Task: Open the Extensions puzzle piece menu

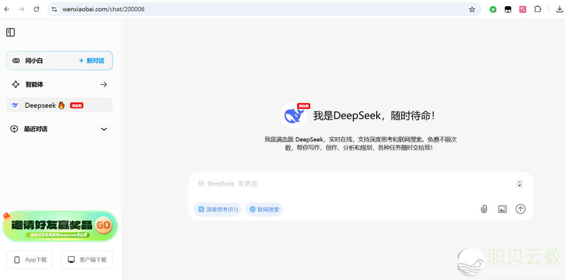Action: pyautogui.click(x=538, y=9)
